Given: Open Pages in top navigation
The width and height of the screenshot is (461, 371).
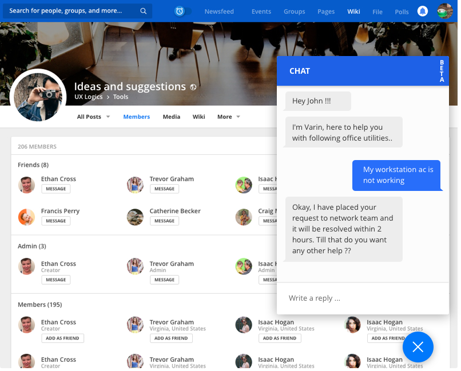Looking at the screenshot, I should [326, 11].
